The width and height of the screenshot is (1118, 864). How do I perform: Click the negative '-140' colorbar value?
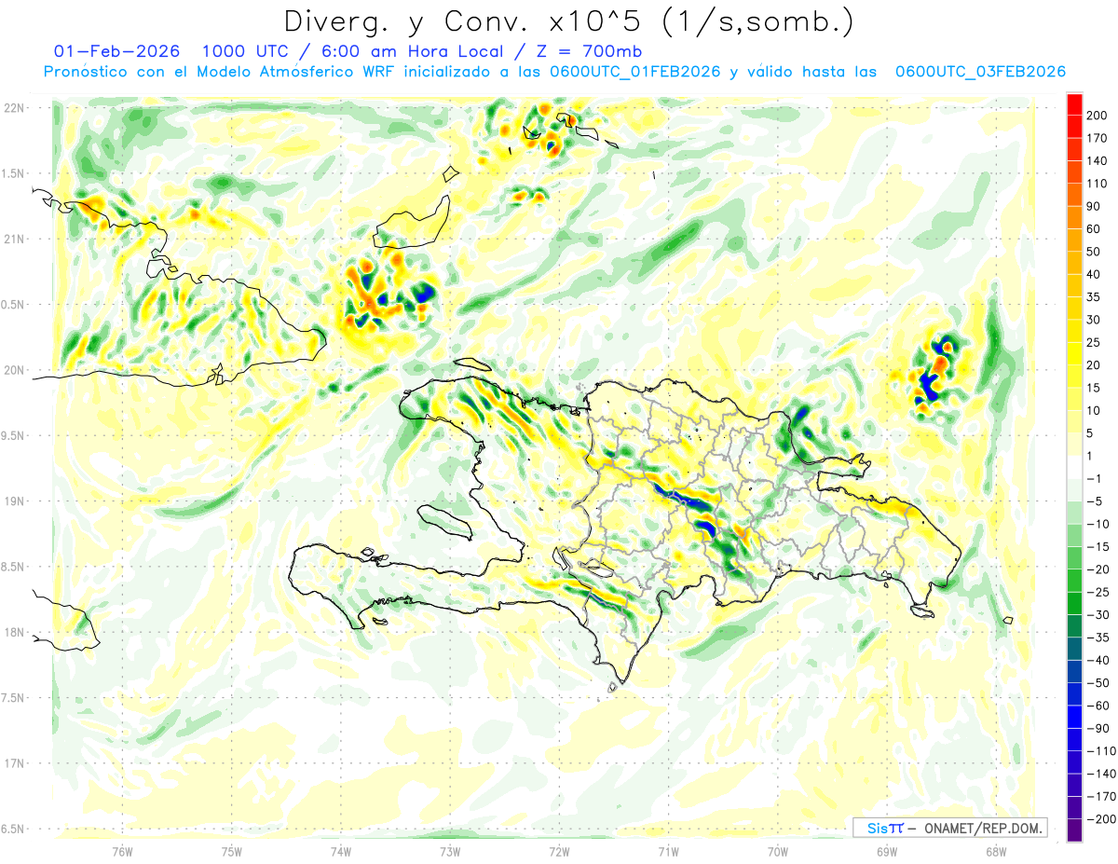pos(1101,775)
